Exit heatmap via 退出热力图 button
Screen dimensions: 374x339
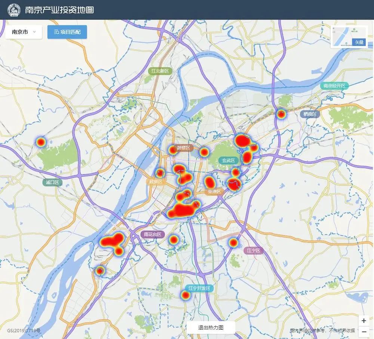211,327
